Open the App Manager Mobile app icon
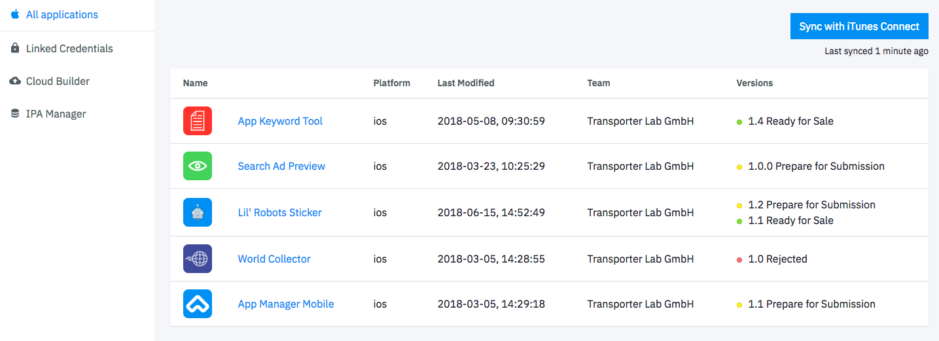The width and height of the screenshot is (939, 341). tap(198, 304)
